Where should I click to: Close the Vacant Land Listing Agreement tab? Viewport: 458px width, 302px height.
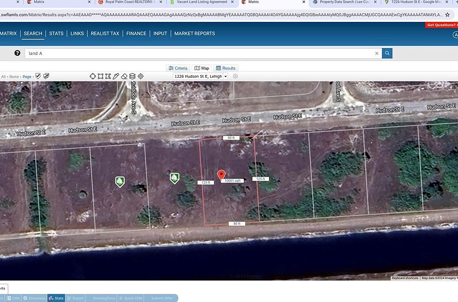tap(232, 2)
